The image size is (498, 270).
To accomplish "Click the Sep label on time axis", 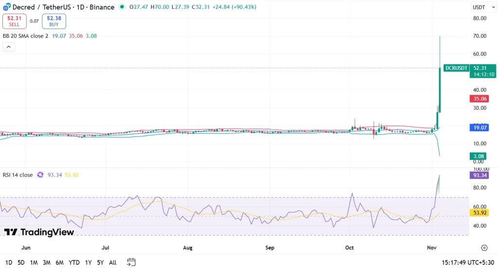I will pyautogui.click(x=269, y=248).
